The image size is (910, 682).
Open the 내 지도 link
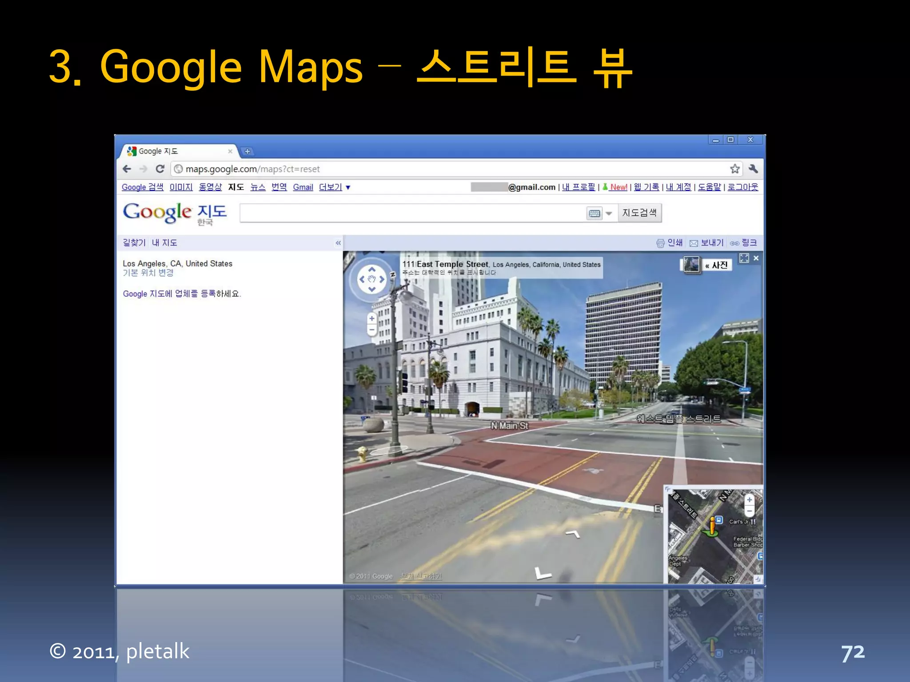coord(164,242)
